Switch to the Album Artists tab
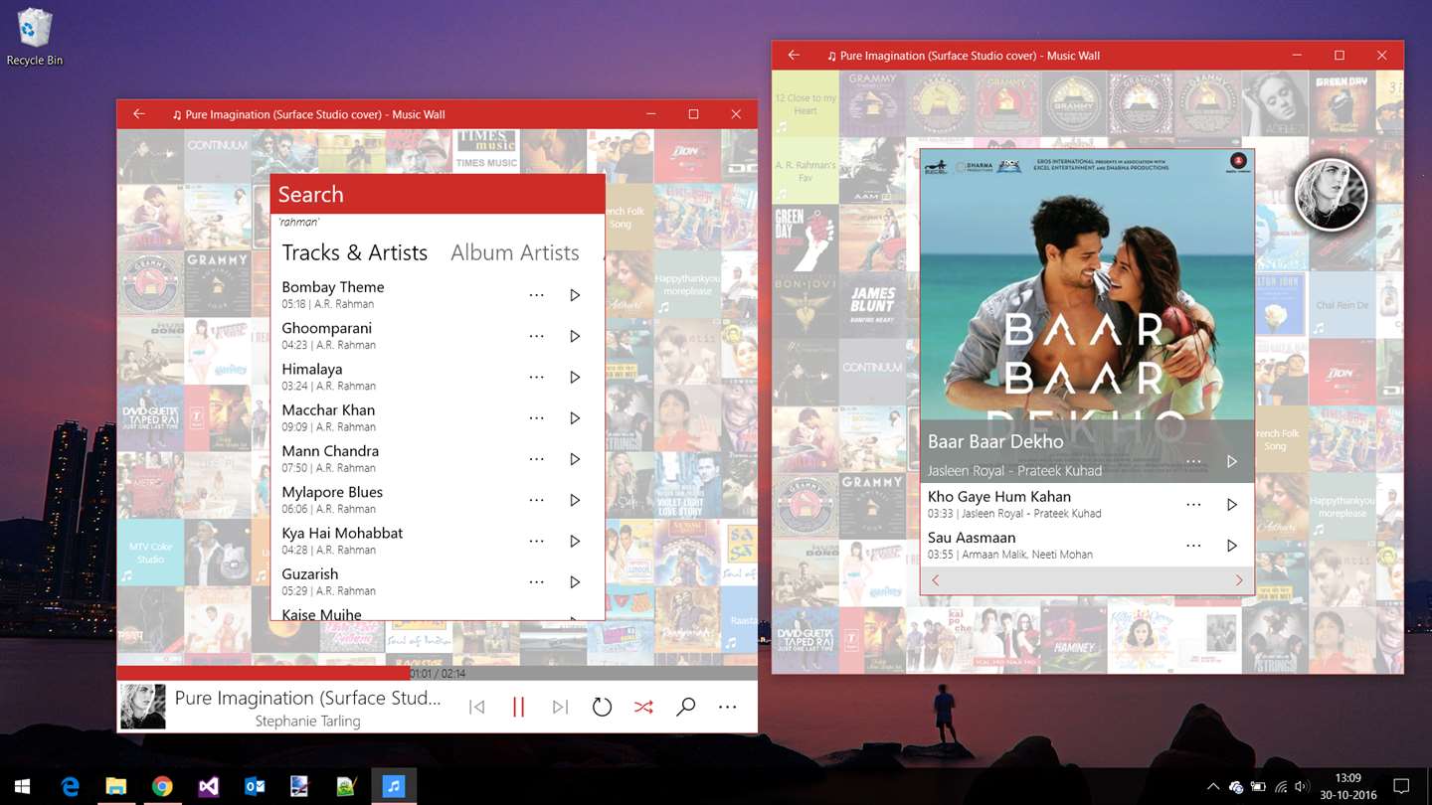The width and height of the screenshot is (1432, 805). click(x=514, y=252)
